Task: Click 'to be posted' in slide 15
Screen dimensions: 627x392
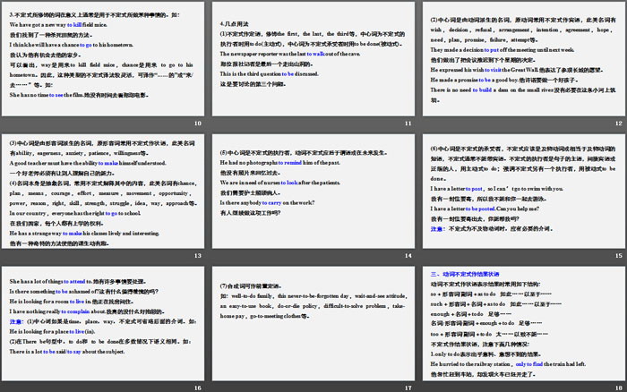Action: tap(481, 209)
